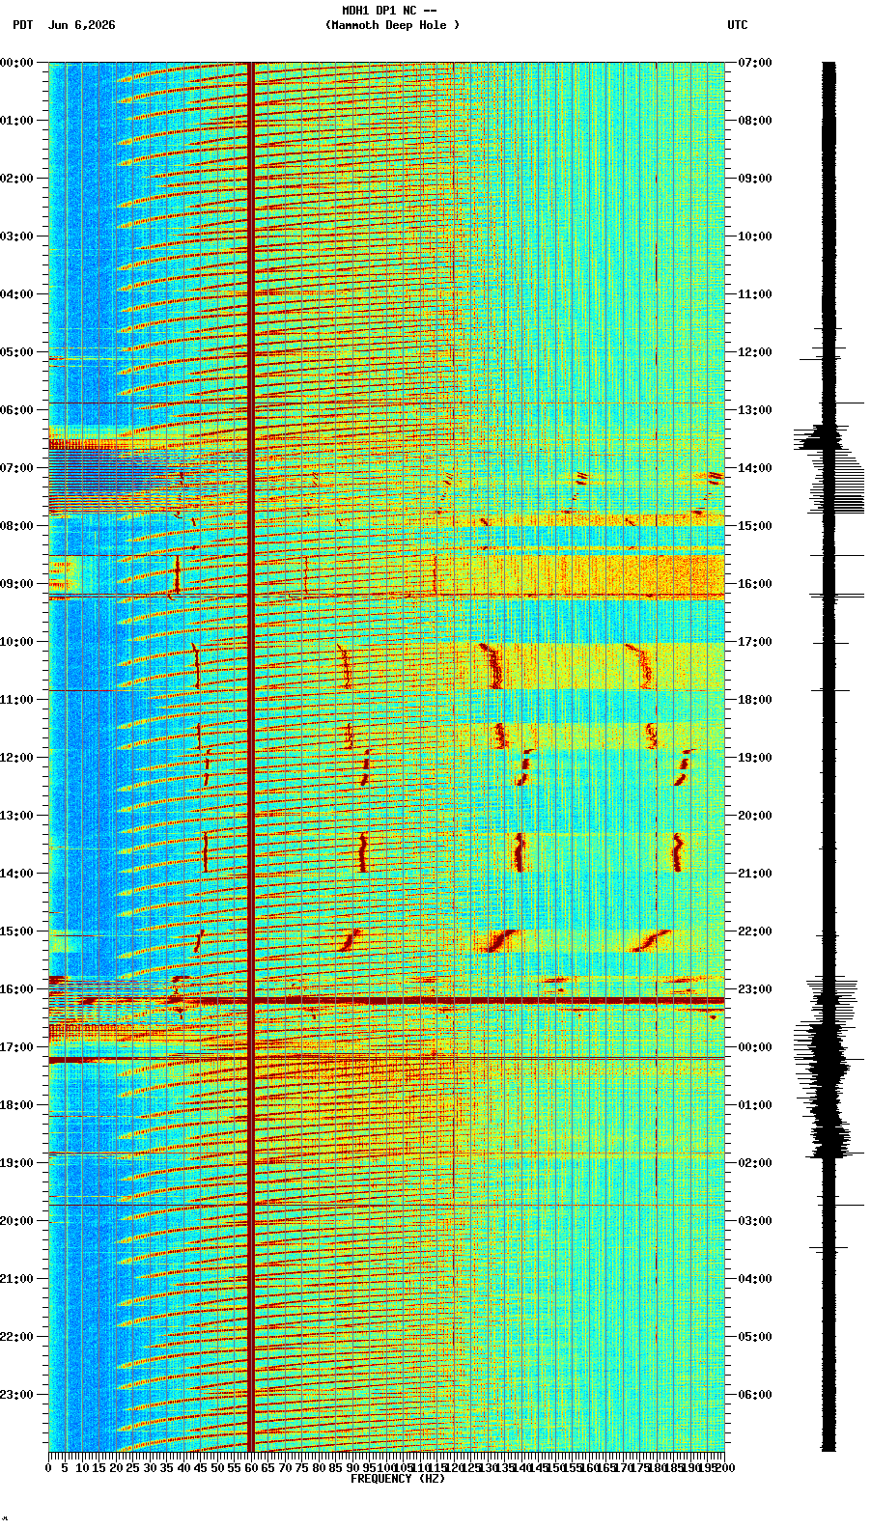Click the 20:00 PDT time label
871x1529 pixels.
point(16,1221)
